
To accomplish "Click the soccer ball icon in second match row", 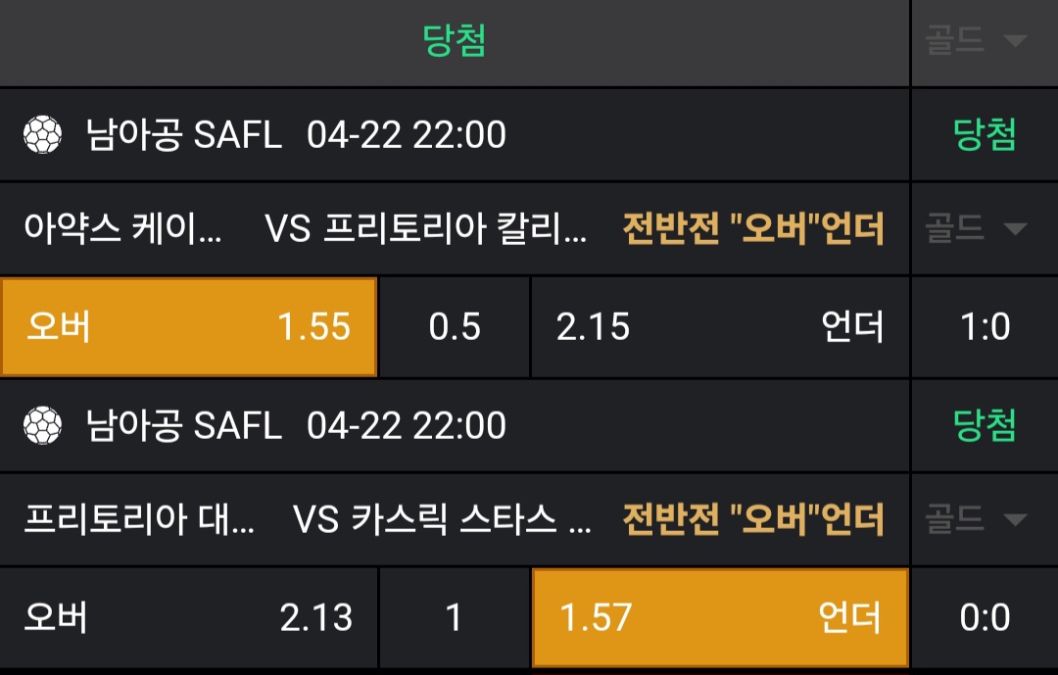I will point(42,425).
